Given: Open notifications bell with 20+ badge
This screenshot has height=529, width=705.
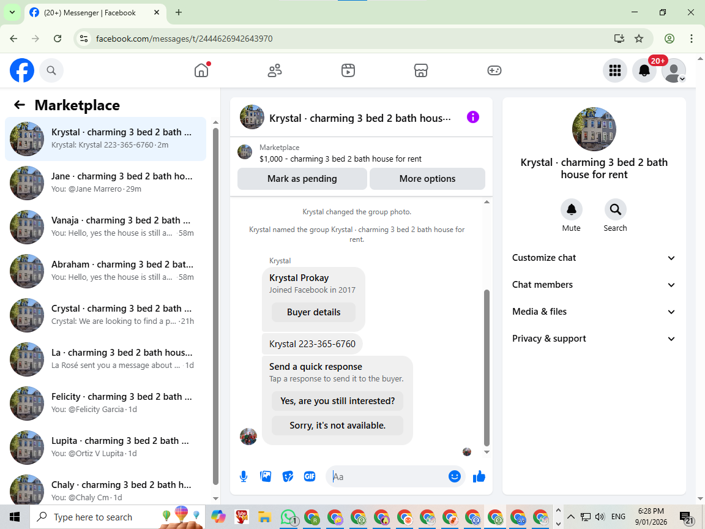Looking at the screenshot, I should coord(644,70).
